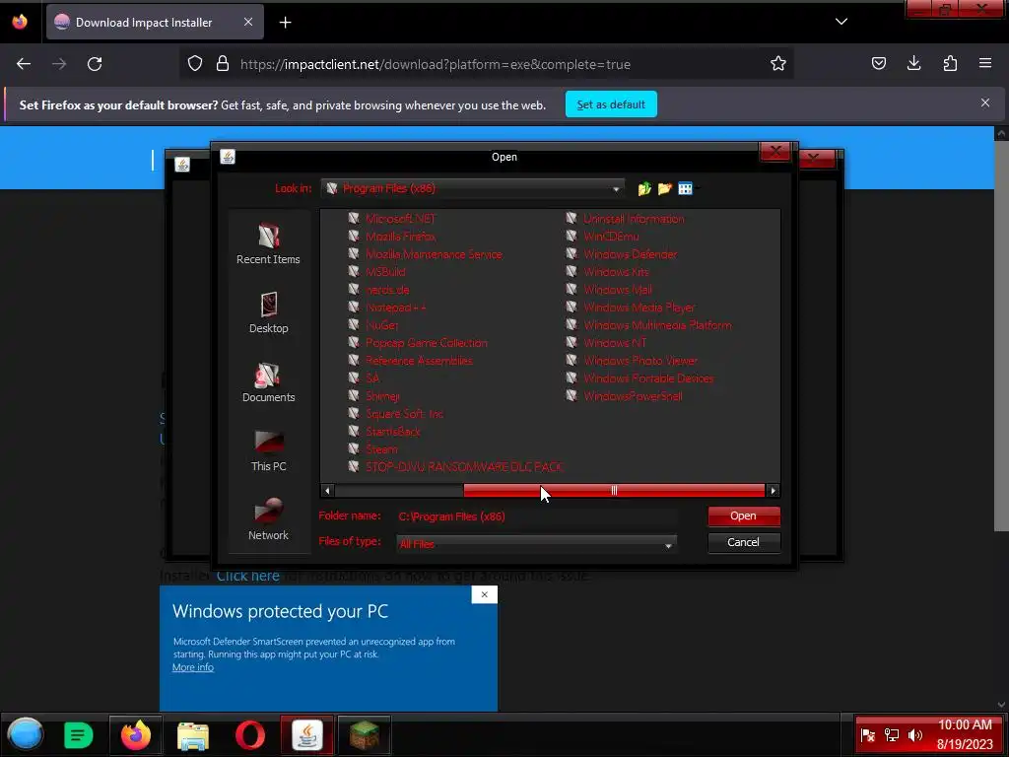Click Cancel button in dialog

point(744,542)
